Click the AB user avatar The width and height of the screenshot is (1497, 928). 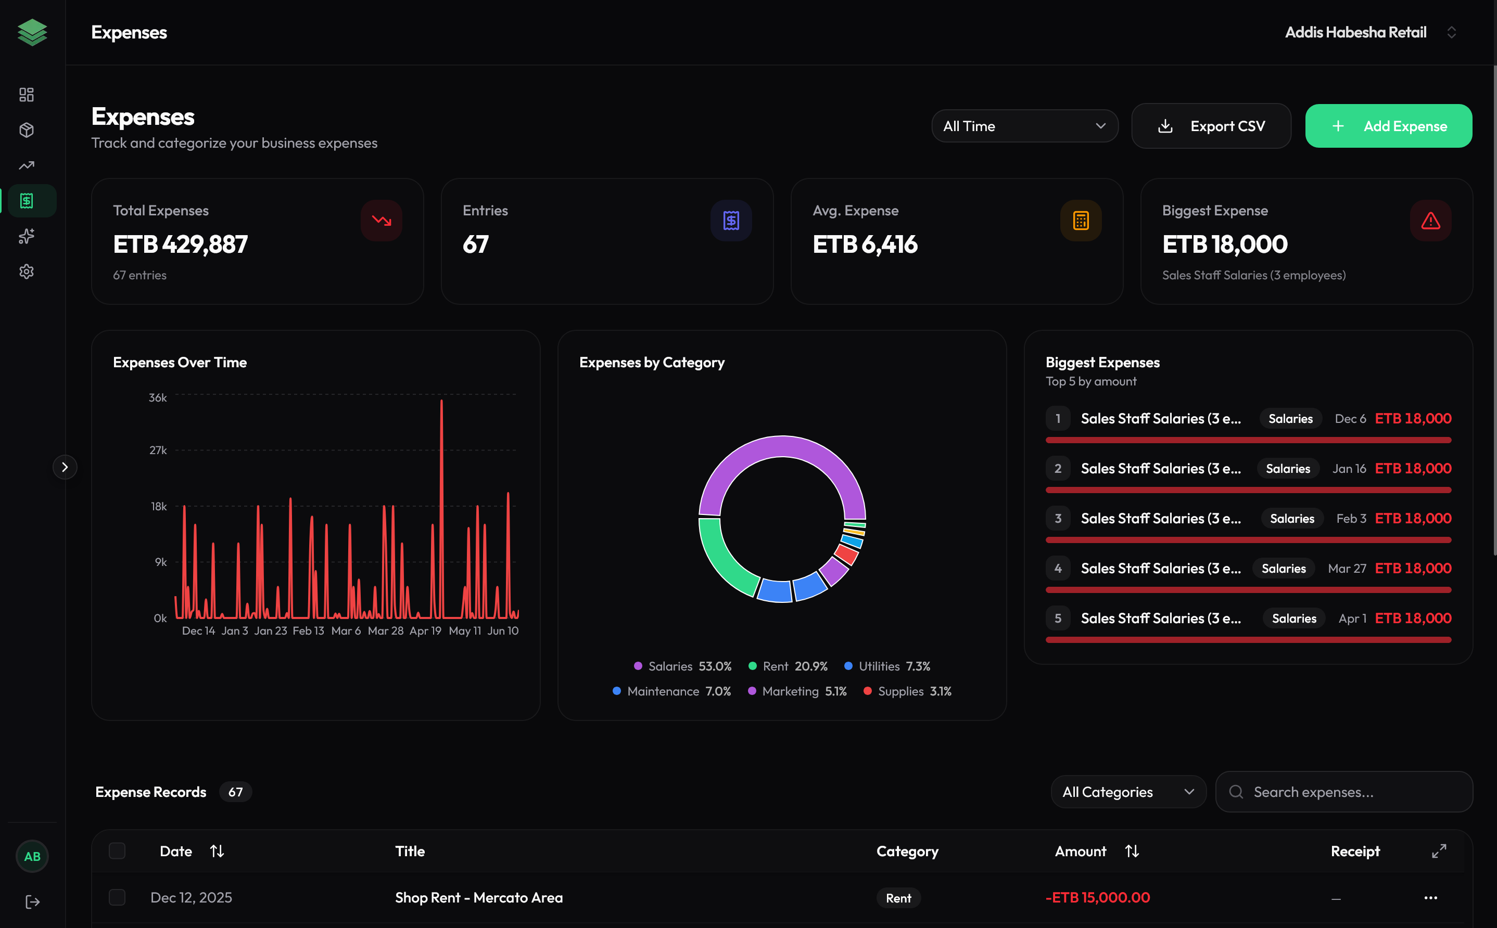32,856
